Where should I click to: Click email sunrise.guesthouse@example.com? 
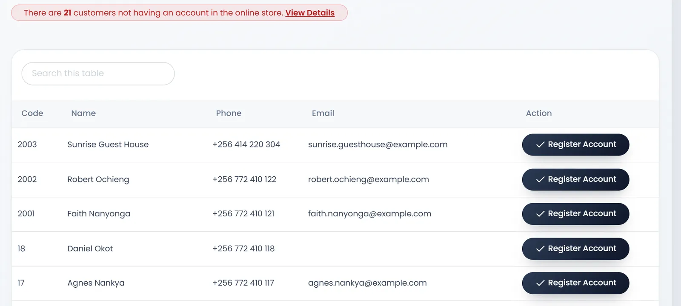point(378,144)
